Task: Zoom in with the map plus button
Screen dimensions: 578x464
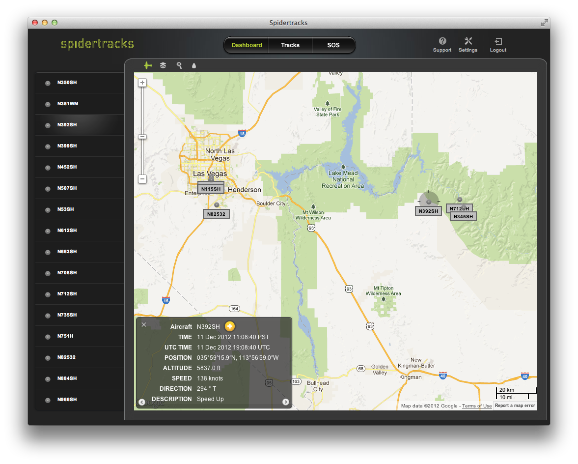Action: 142,83
